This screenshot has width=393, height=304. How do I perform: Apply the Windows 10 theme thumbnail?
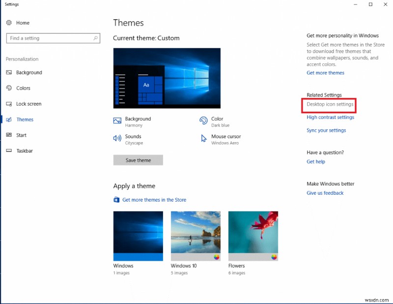[x=196, y=236]
